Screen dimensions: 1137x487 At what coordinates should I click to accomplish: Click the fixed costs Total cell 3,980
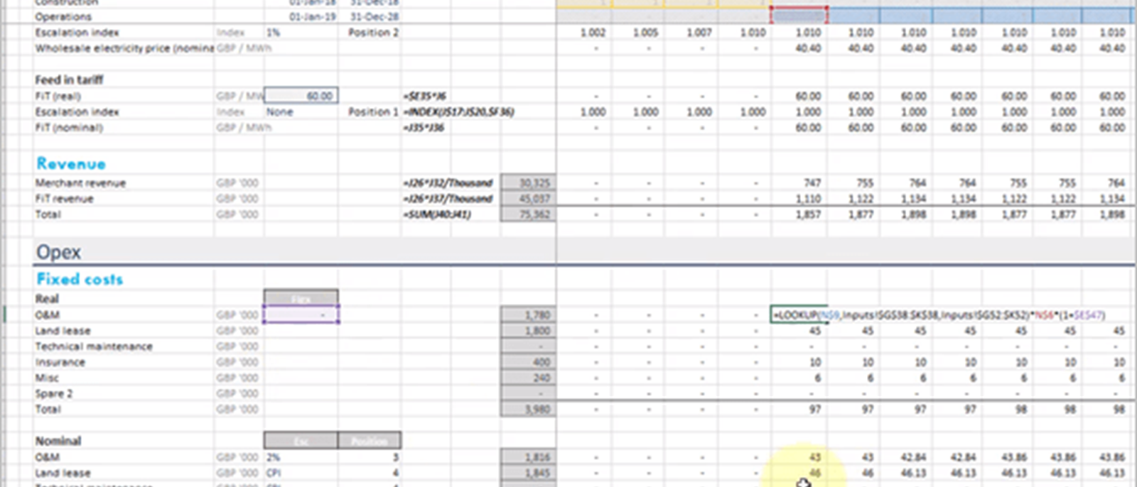click(x=528, y=410)
